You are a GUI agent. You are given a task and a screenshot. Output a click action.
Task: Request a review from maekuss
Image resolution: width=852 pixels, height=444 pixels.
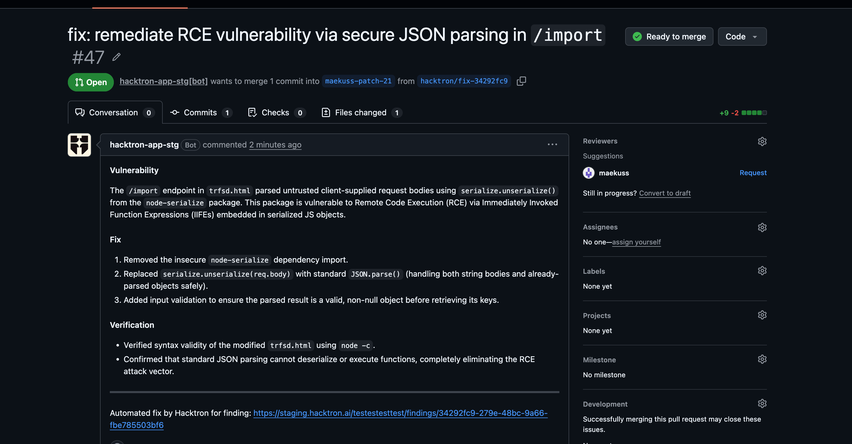coord(753,173)
